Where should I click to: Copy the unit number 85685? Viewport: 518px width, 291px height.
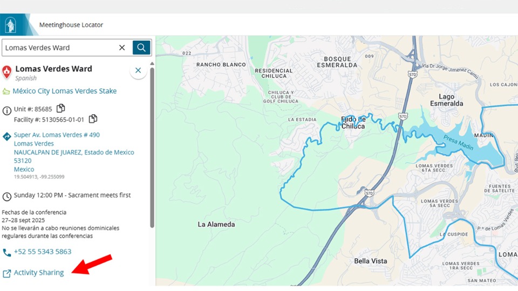(61, 108)
